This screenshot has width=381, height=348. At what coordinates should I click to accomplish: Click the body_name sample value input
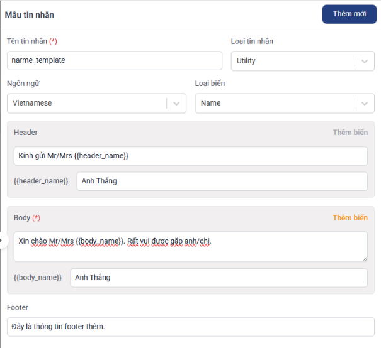(219, 278)
